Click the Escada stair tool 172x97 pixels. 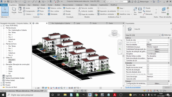tap(67, 14)
